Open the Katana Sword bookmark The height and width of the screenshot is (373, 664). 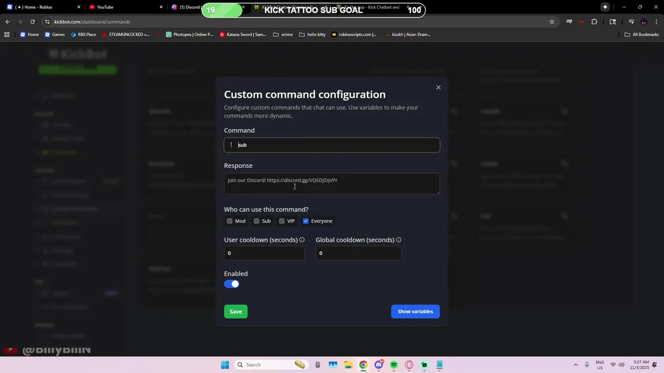click(243, 35)
